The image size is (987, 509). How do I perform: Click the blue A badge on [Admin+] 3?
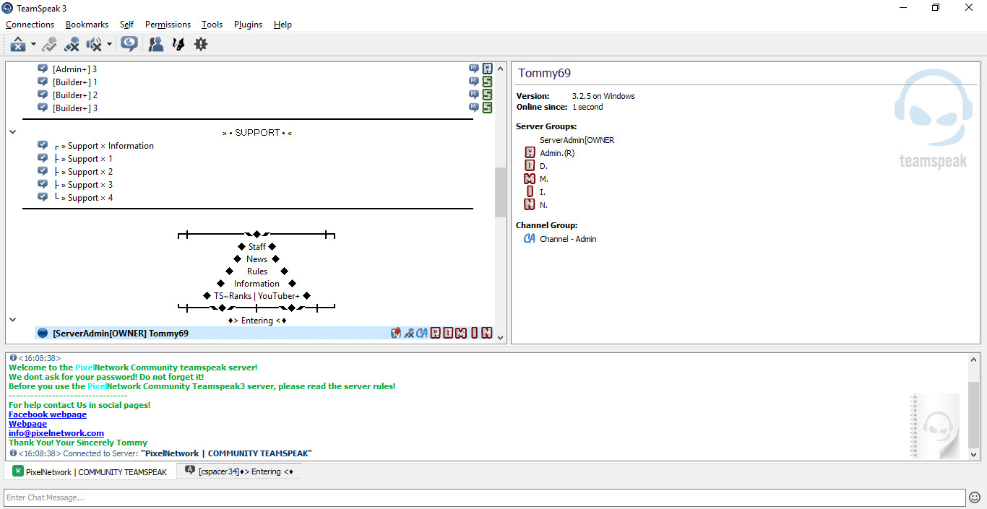[x=488, y=69]
